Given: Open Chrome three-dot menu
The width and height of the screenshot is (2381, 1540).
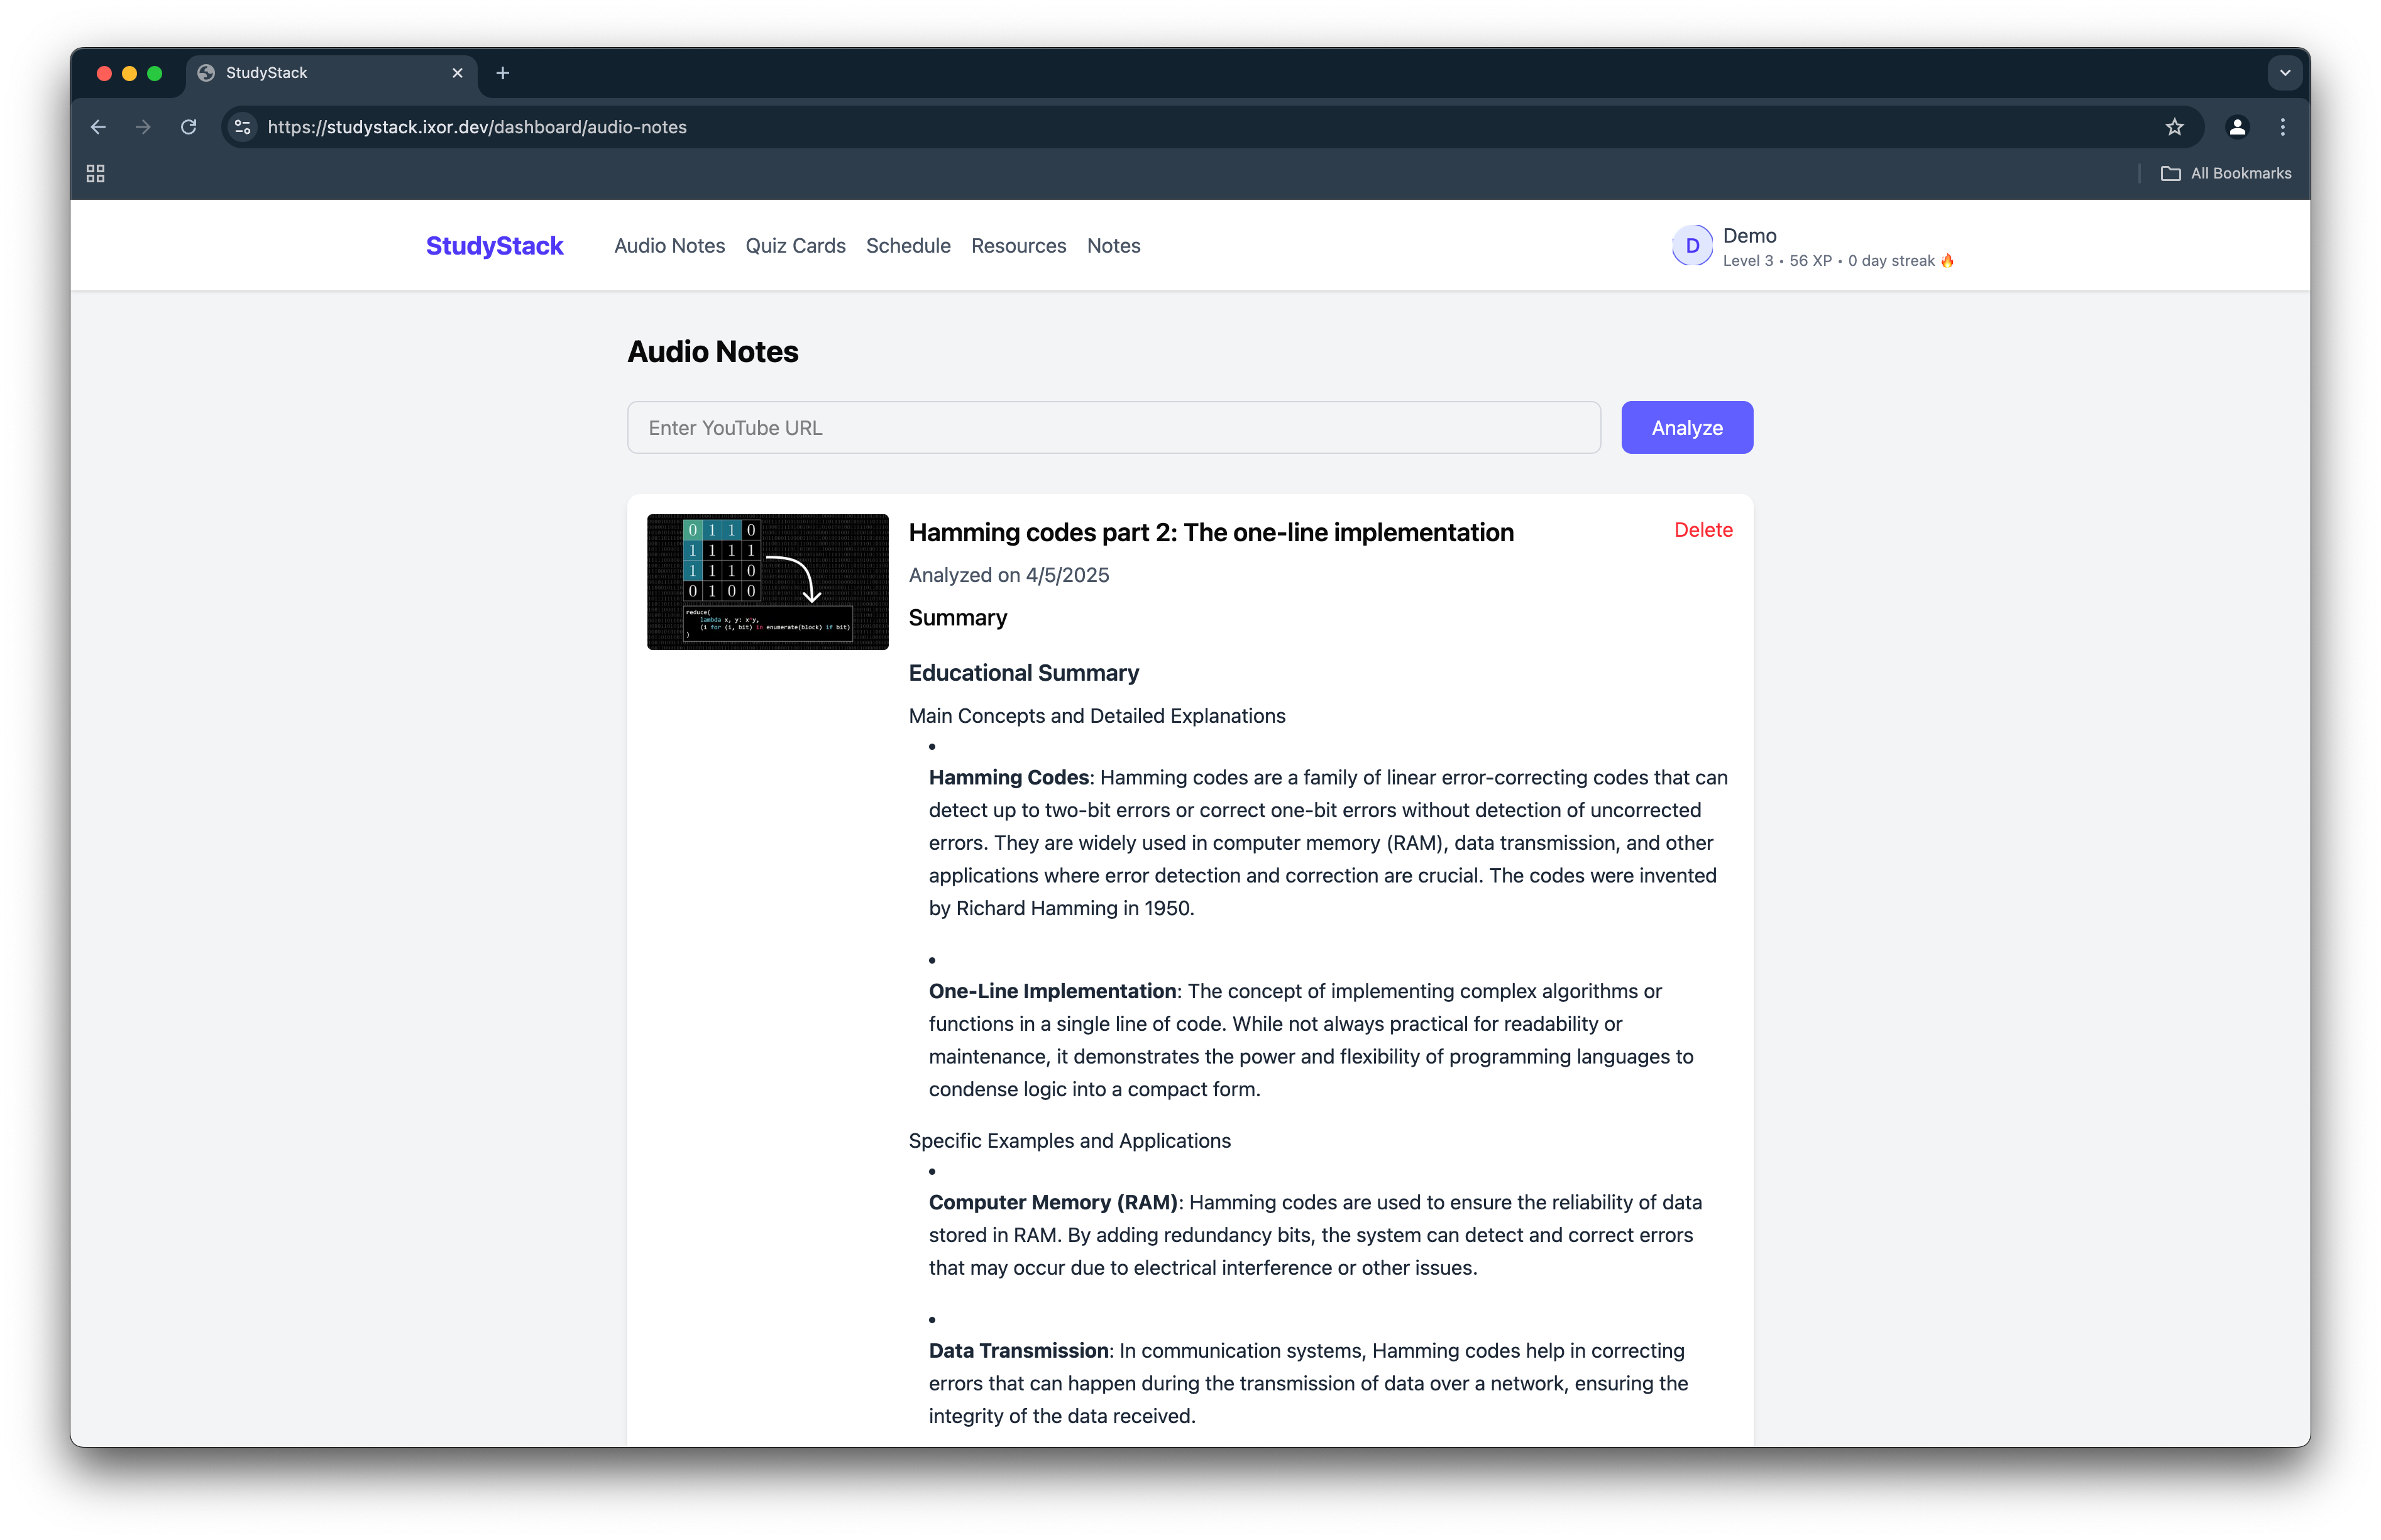Looking at the screenshot, I should click(2282, 127).
